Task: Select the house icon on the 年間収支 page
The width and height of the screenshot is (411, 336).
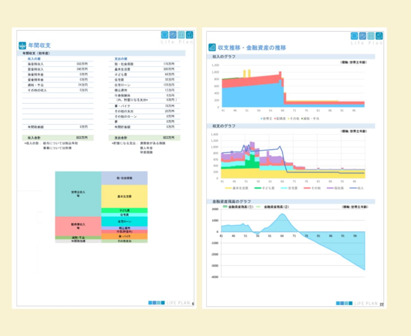Action: click(165, 35)
